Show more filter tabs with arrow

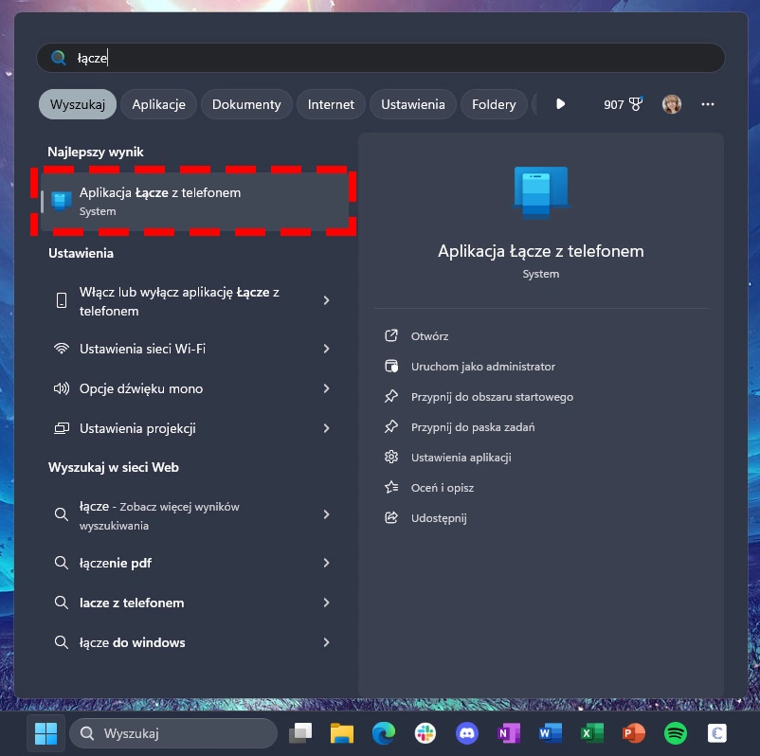point(560,103)
